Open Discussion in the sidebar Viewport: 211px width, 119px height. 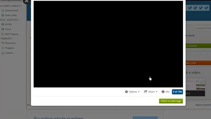pos(10,43)
